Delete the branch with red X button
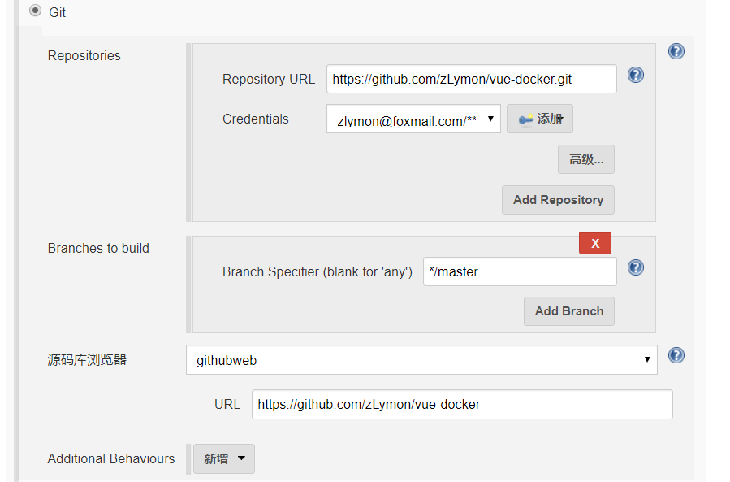730x482 pixels. pos(594,243)
